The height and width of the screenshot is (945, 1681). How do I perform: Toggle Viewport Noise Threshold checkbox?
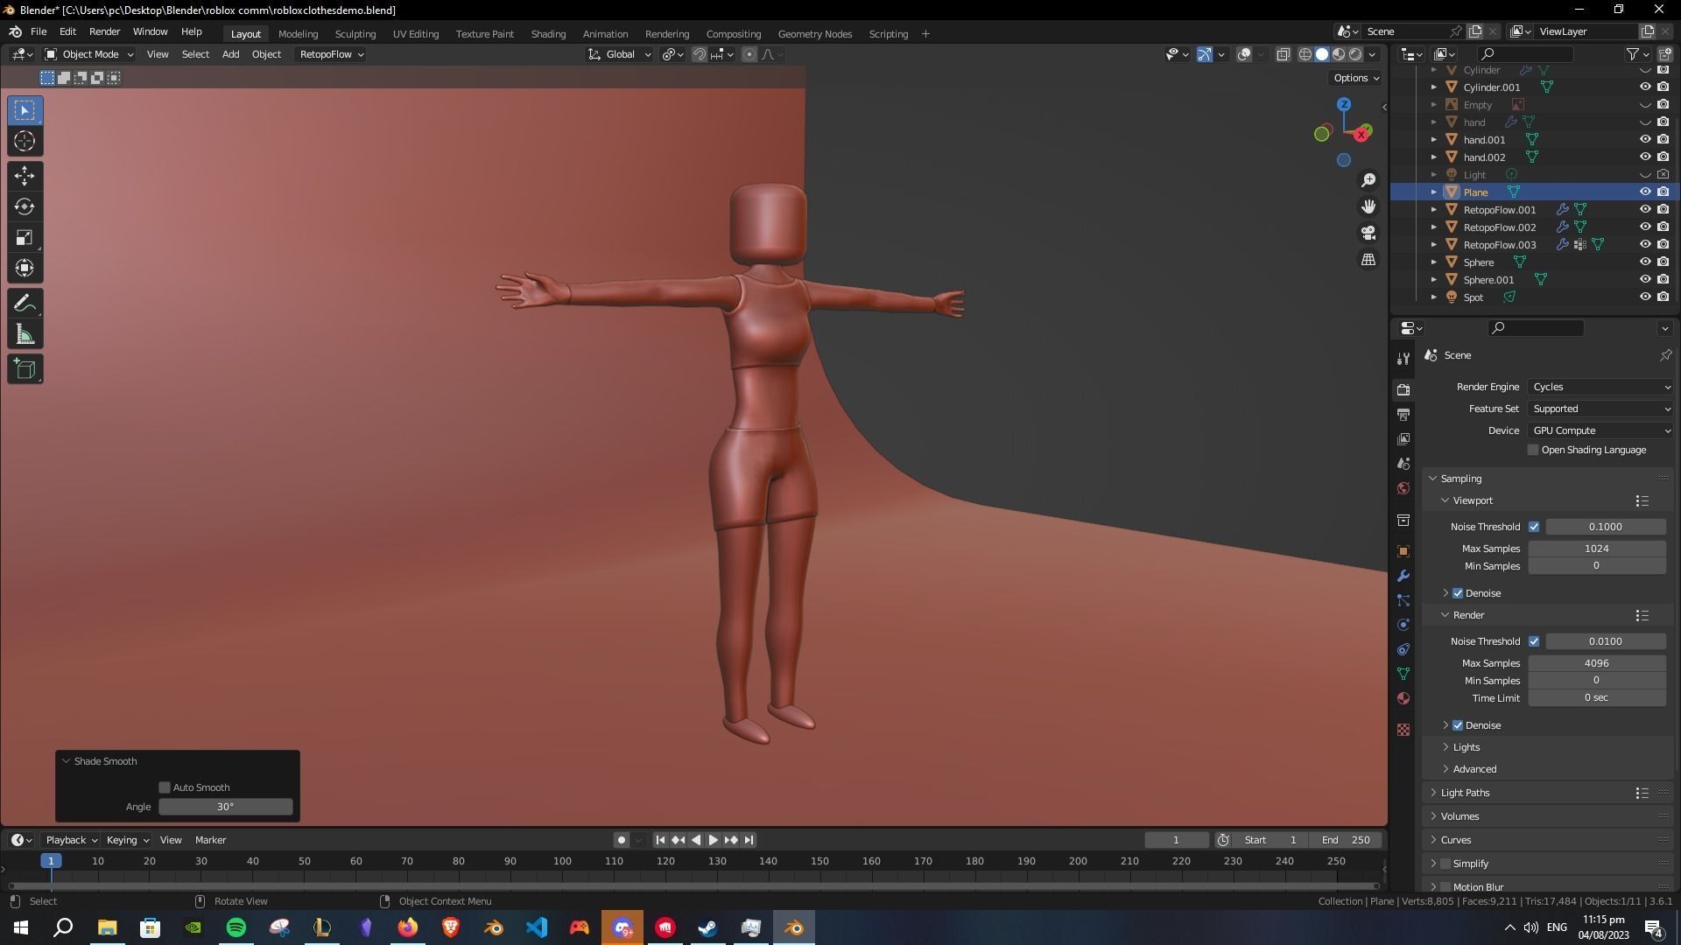pos(1534,527)
